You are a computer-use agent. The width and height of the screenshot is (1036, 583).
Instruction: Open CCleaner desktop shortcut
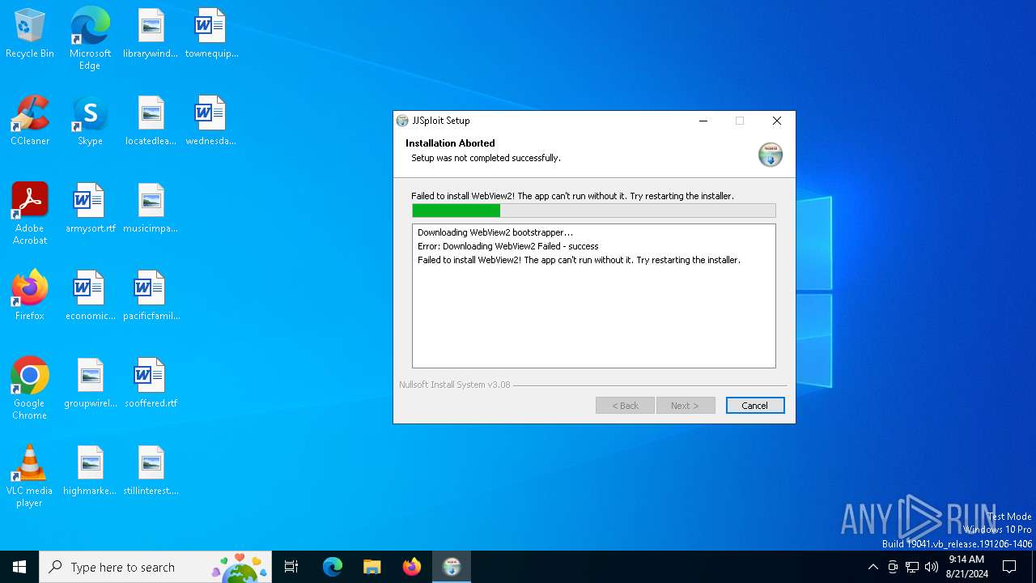pos(30,121)
